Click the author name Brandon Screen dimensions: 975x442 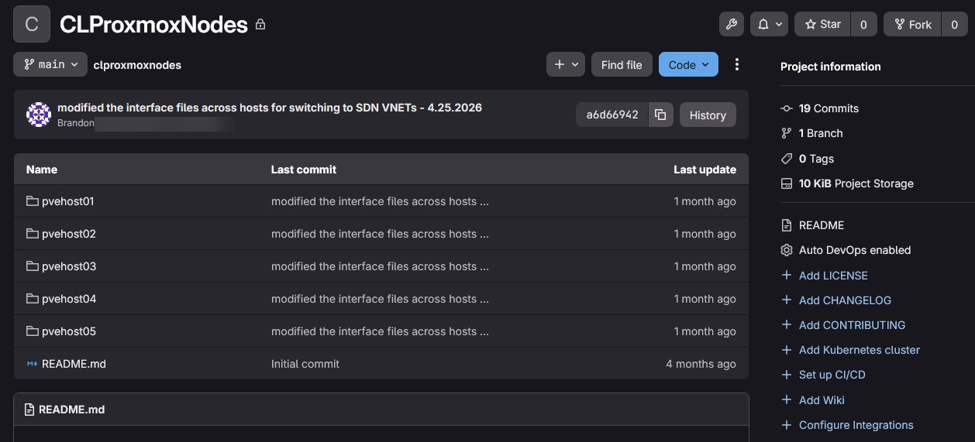pyautogui.click(x=76, y=122)
